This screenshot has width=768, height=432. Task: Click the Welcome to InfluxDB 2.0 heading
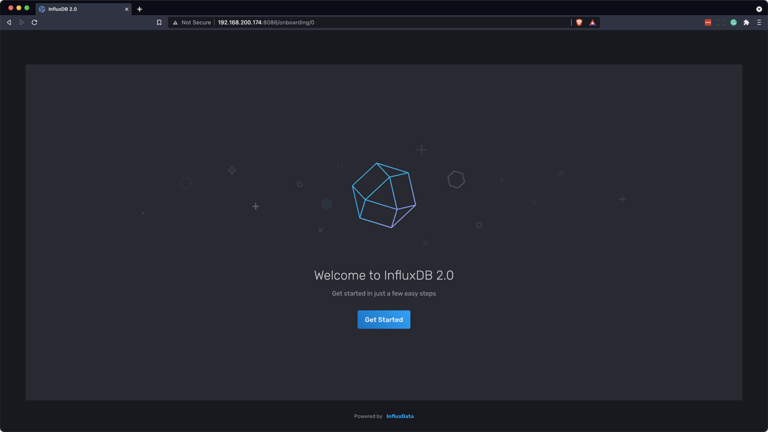click(x=384, y=276)
